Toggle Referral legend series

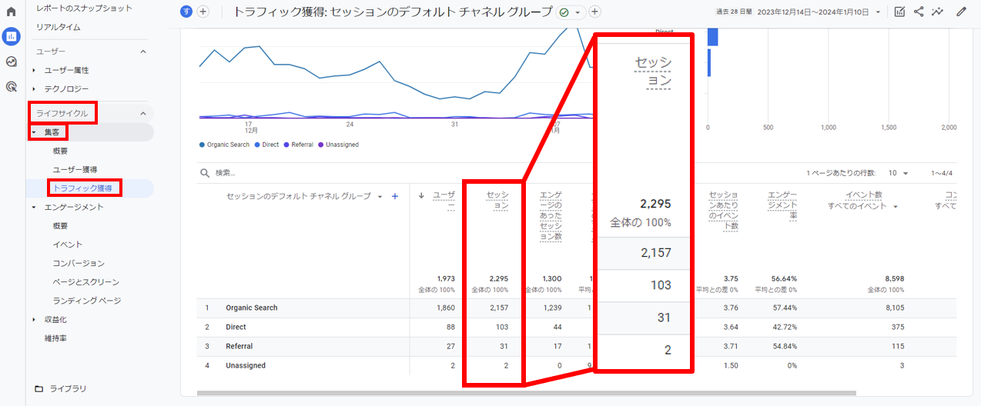pyautogui.click(x=300, y=145)
